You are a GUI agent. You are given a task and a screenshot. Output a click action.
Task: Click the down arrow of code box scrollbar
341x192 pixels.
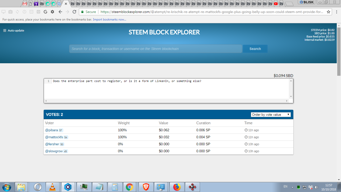pyautogui.click(x=291, y=97)
